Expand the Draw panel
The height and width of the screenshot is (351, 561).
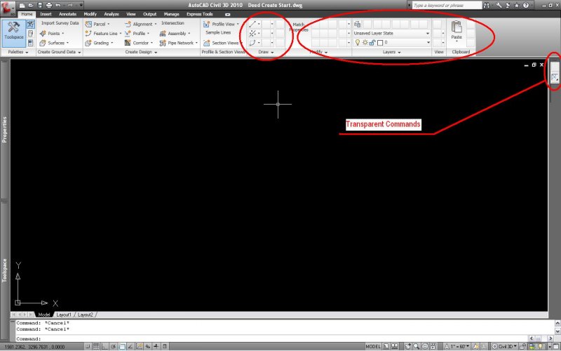pos(266,52)
